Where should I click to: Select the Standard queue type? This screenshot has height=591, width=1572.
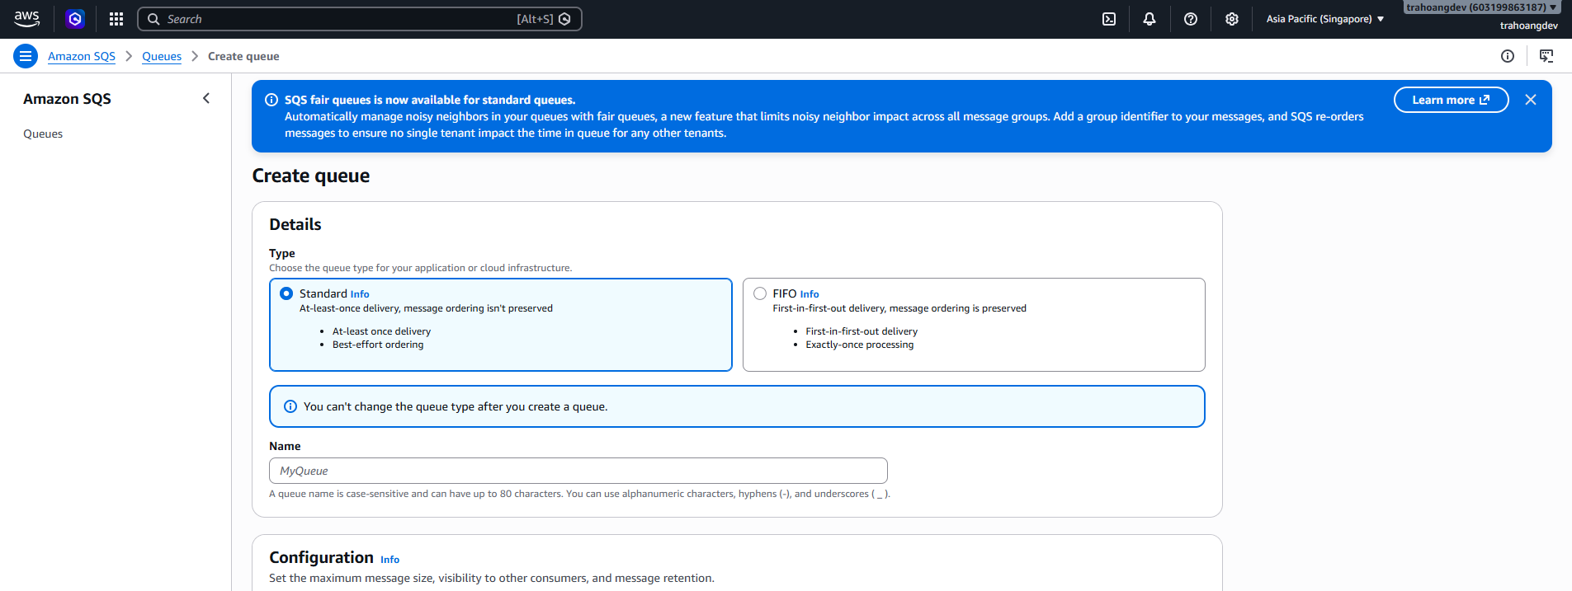point(286,293)
